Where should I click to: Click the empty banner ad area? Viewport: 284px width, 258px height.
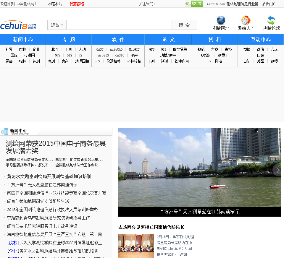pos(142,95)
